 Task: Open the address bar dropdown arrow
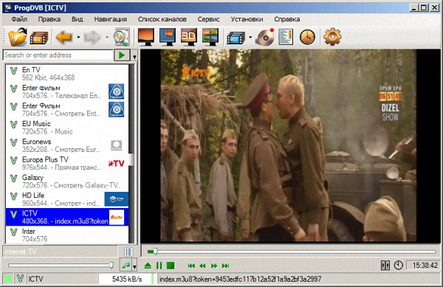coord(134,56)
